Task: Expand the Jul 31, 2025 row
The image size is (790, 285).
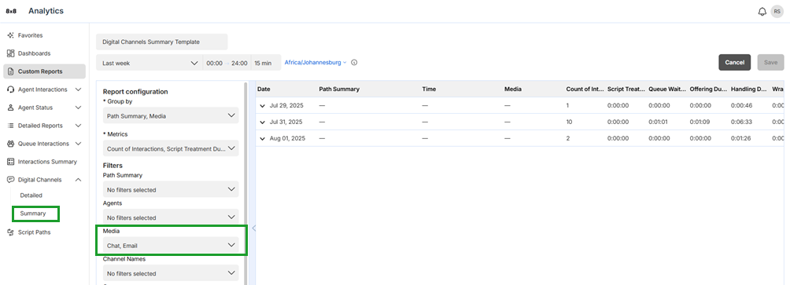Action: (x=263, y=122)
